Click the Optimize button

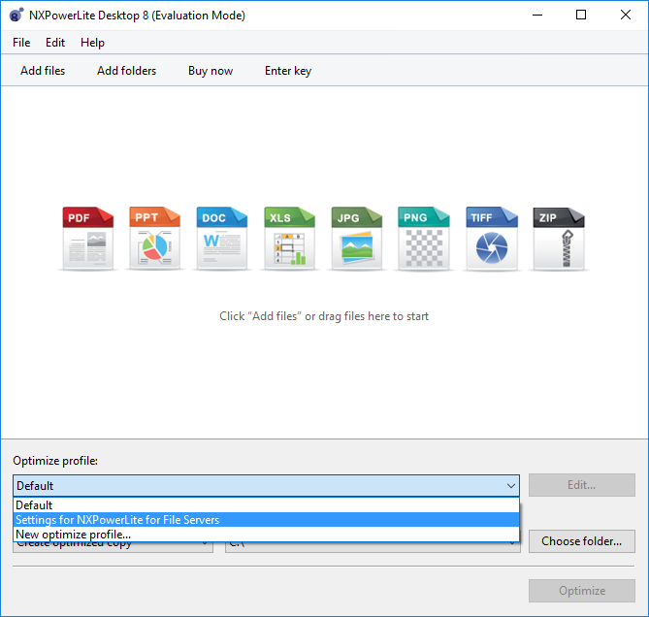pyautogui.click(x=581, y=591)
